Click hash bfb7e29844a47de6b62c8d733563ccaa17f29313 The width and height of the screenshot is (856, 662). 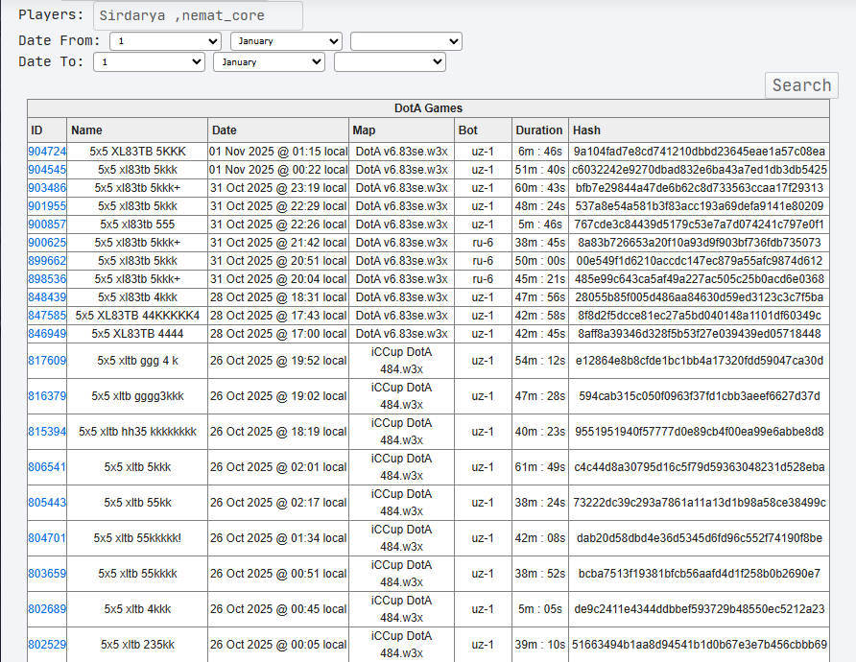(700, 188)
